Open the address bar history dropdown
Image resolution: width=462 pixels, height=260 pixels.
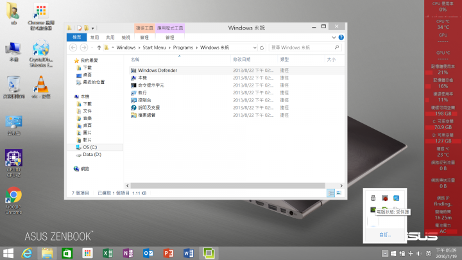pyautogui.click(x=255, y=48)
